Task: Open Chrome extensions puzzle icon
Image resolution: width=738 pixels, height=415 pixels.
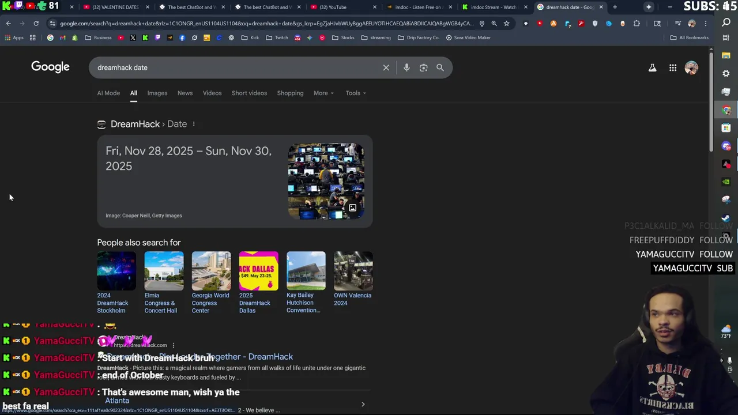Action: [x=637, y=24]
